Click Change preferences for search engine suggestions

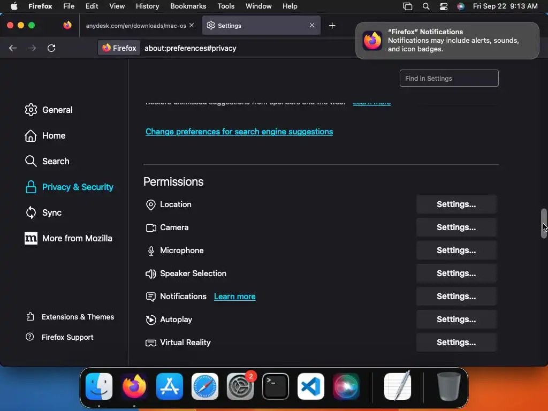click(x=239, y=132)
